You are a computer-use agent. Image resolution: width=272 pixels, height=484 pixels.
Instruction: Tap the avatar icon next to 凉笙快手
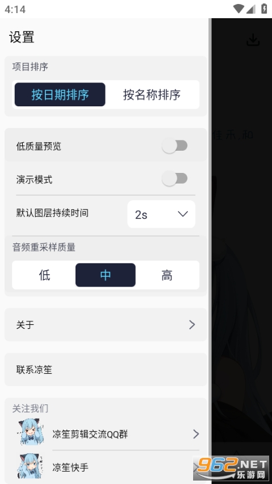point(30,466)
